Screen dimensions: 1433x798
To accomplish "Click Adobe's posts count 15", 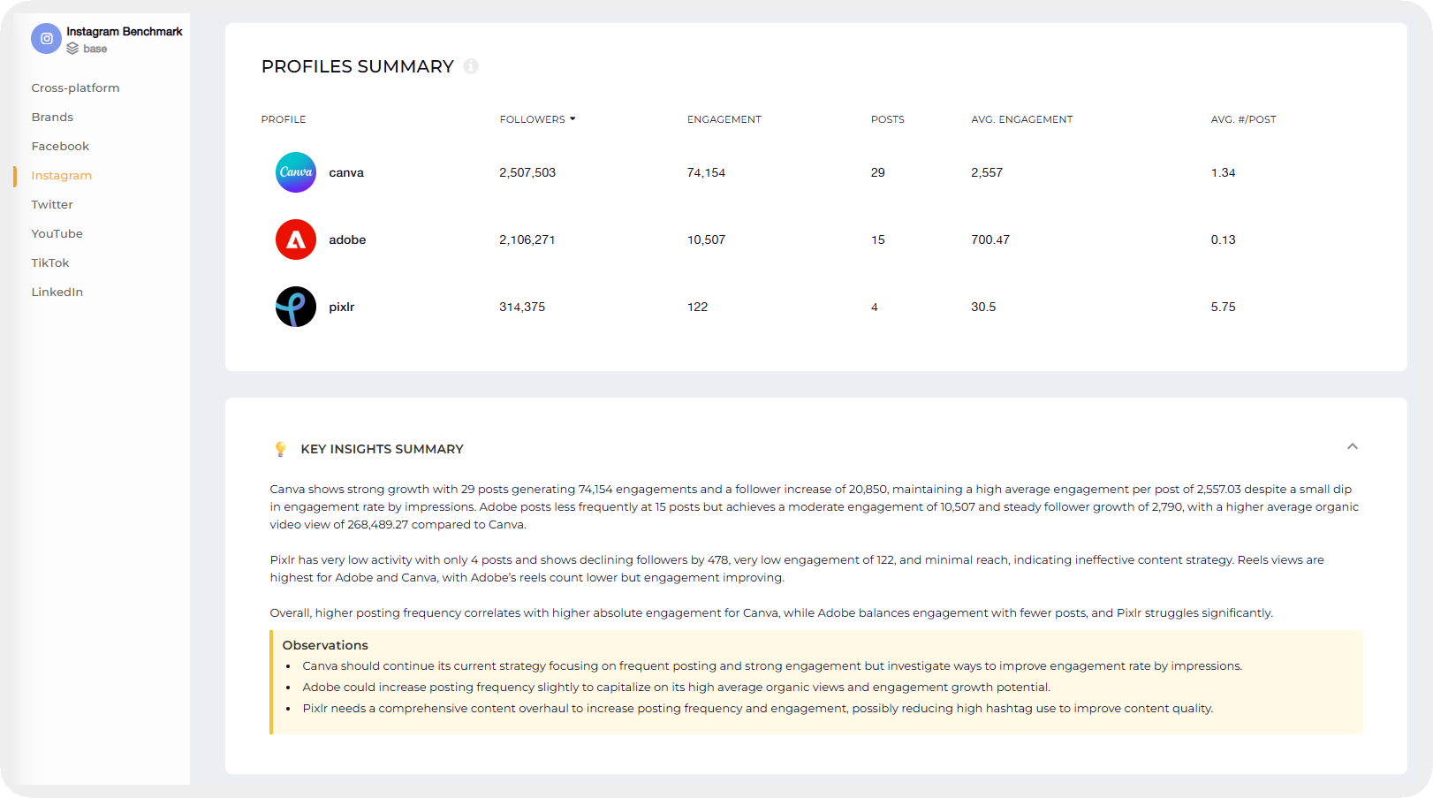I will pos(878,239).
